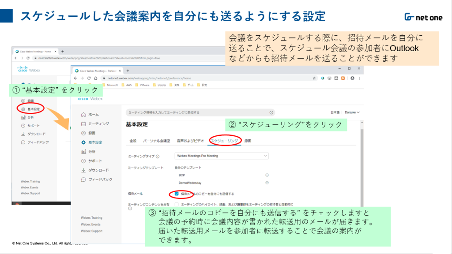This screenshot has width=452, height=254.
Task: Open ミーティング in front window sidebar
Action: [95, 124]
